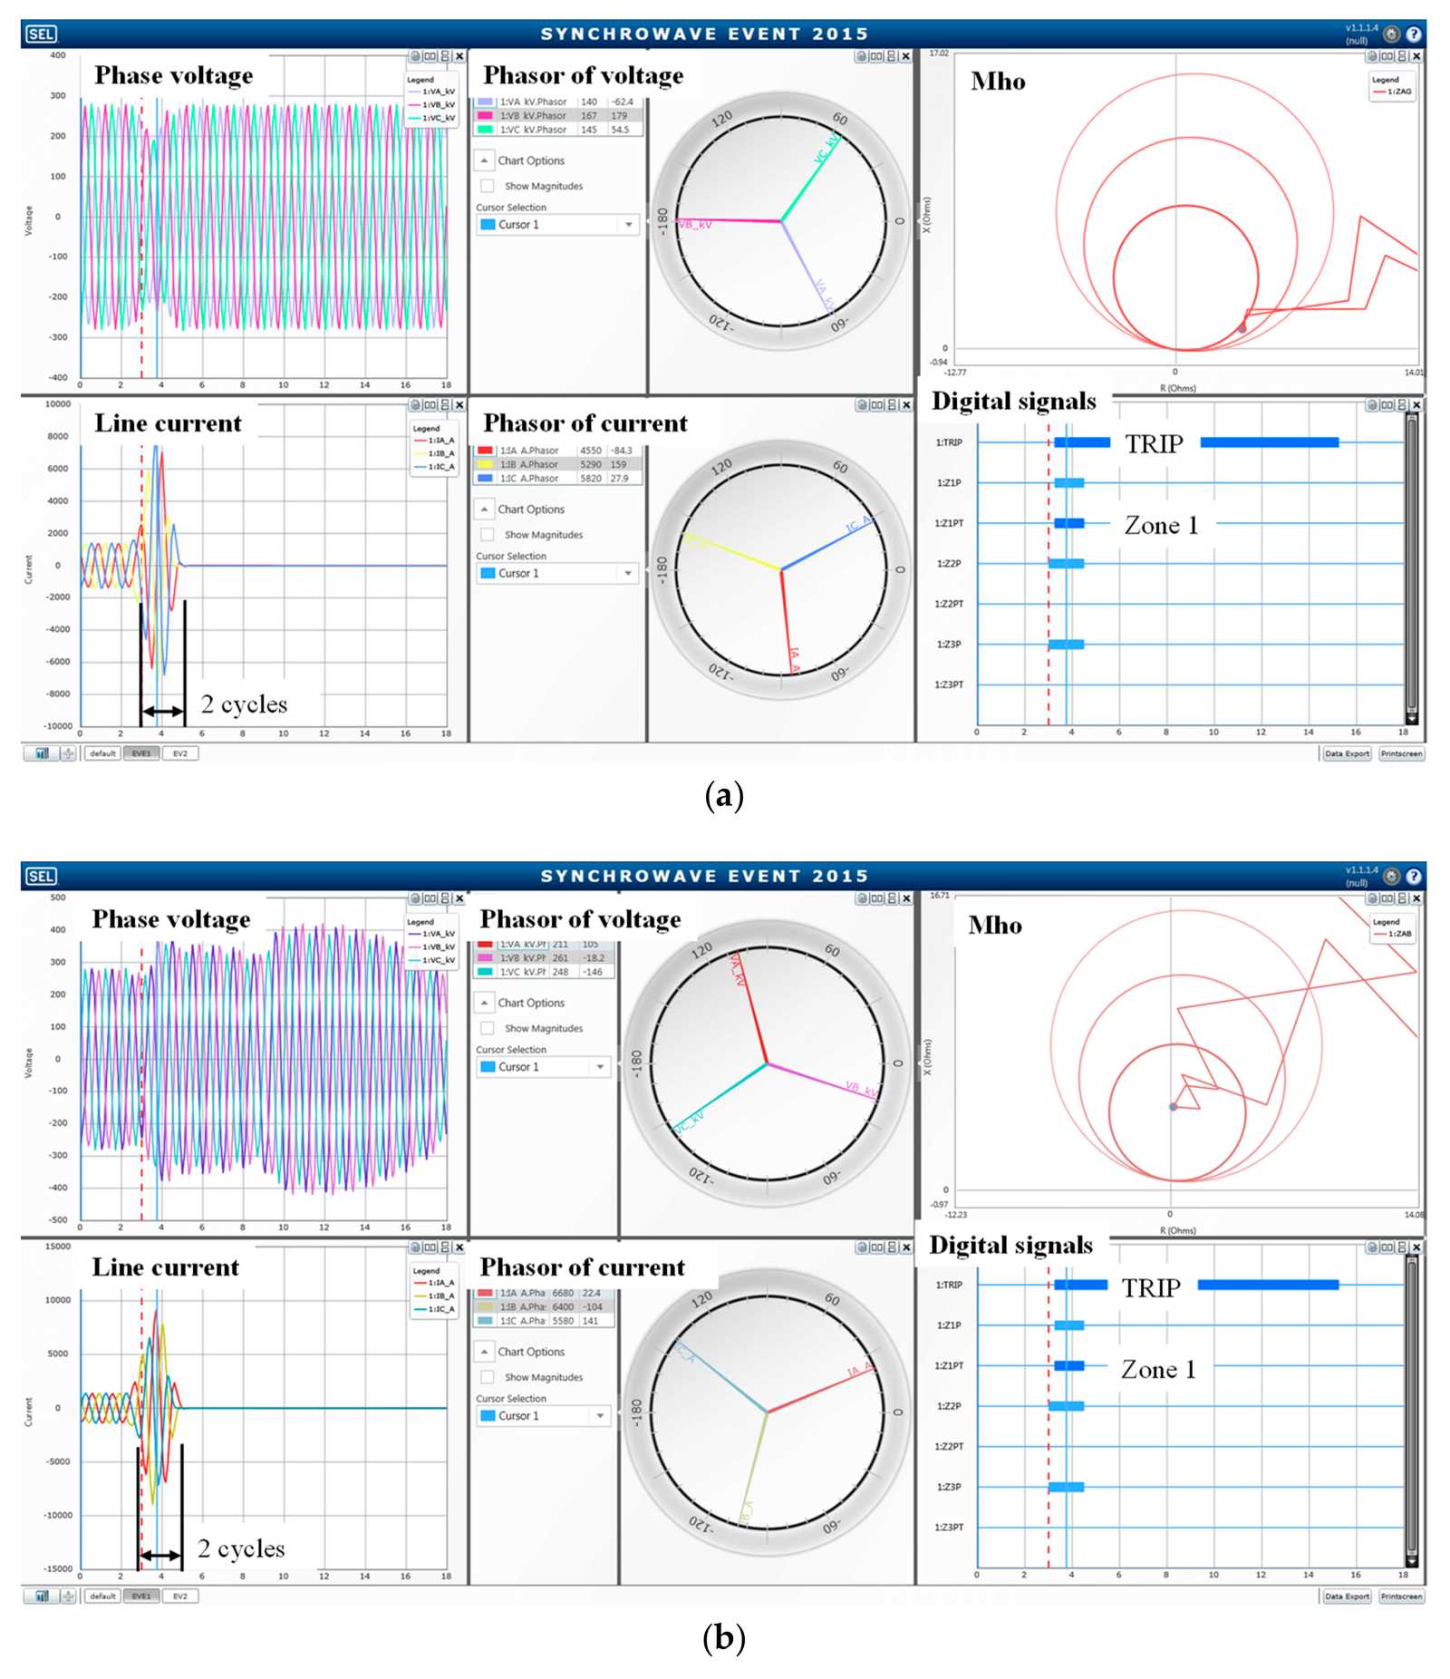The height and width of the screenshot is (1679, 1450).
Task: Split the Current waveform panel top-bottom in window (b)
Action: 444,1247
